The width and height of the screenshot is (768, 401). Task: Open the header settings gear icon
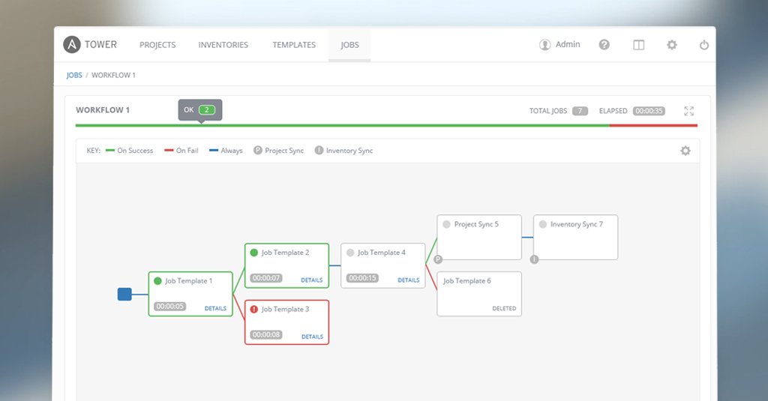[x=672, y=45]
